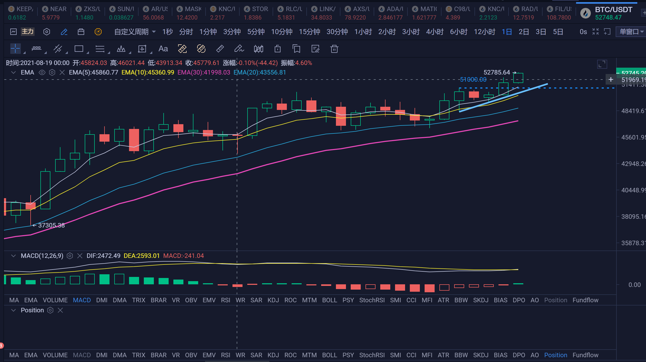Select the crosshair cursor tool

[x=15, y=49]
